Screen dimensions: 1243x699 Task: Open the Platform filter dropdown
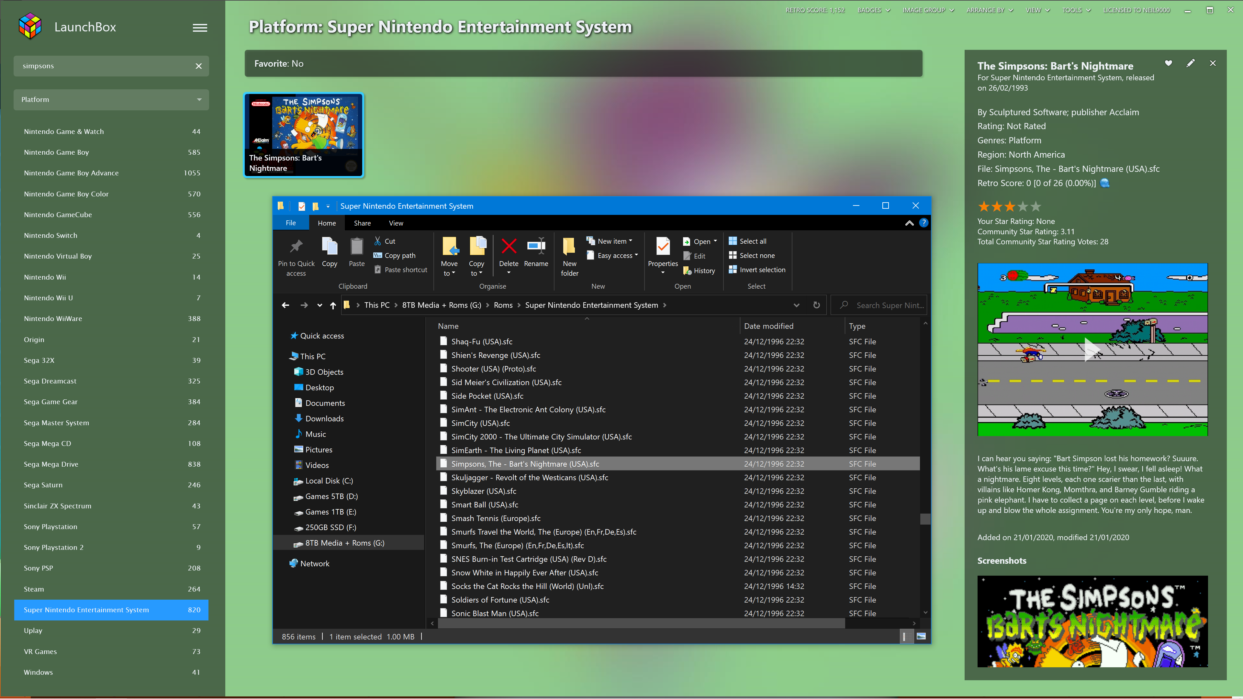(111, 99)
